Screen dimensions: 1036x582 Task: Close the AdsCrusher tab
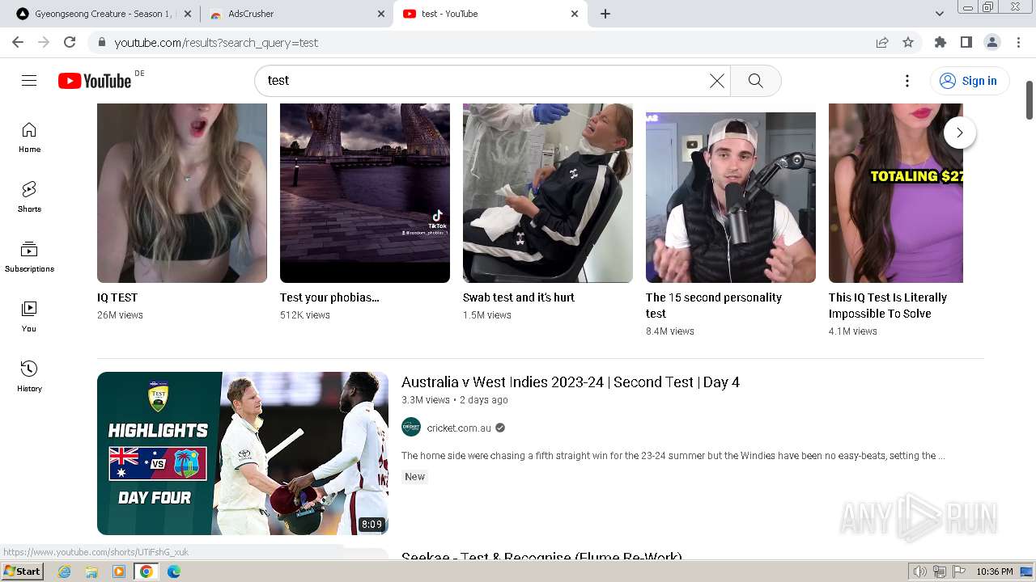(381, 14)
